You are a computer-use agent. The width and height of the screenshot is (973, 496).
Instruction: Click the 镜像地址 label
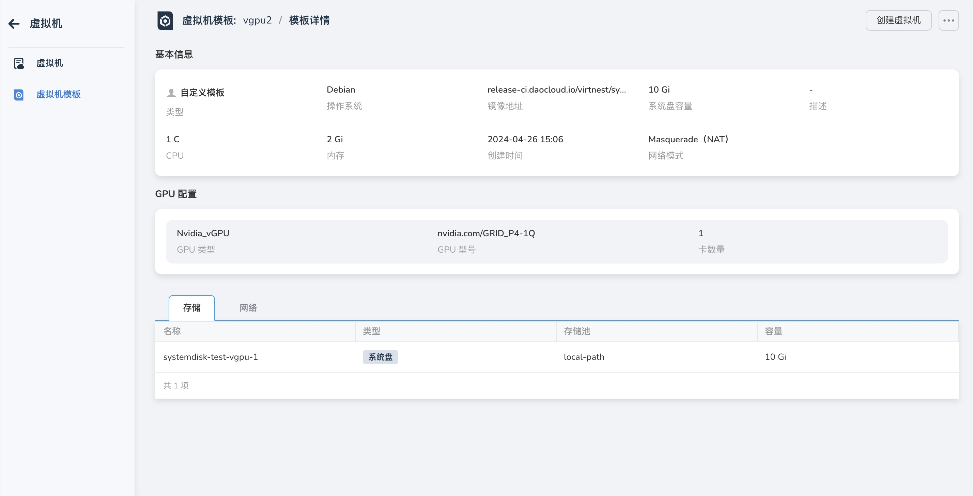pos(505,106)
